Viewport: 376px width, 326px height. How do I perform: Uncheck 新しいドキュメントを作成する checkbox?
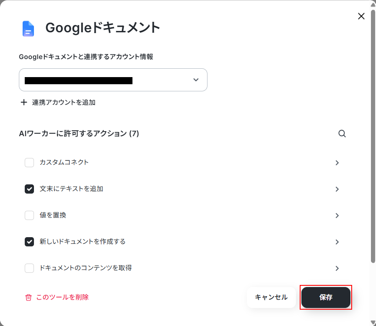29,242
